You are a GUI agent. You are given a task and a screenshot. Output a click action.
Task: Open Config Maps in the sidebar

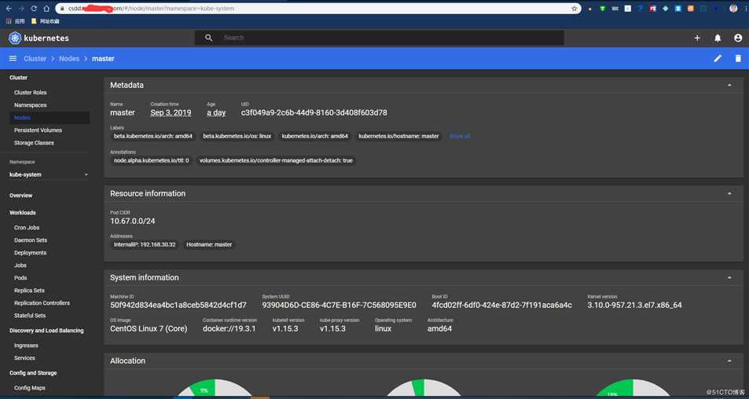tap(30, 388)
